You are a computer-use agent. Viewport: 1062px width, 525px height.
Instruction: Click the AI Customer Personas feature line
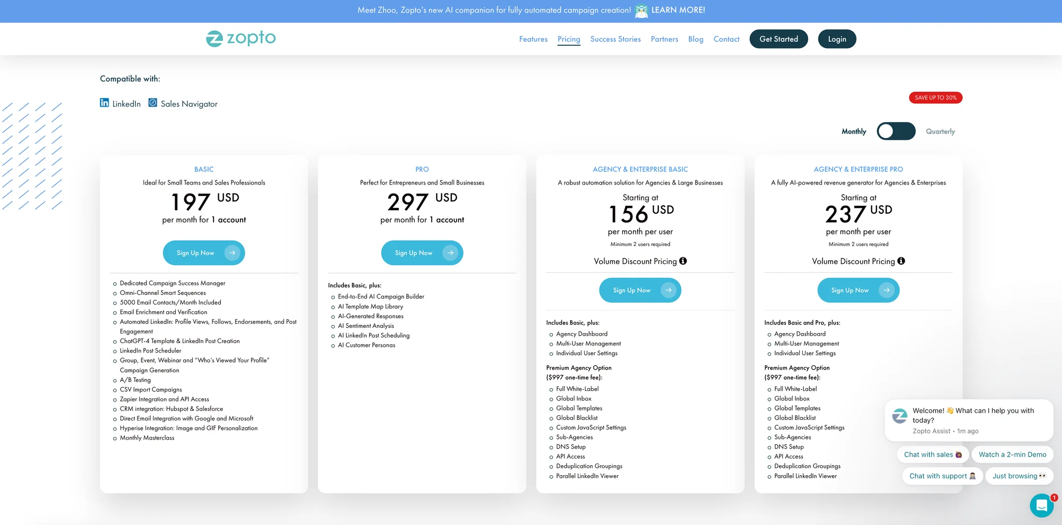click(367, 345)
